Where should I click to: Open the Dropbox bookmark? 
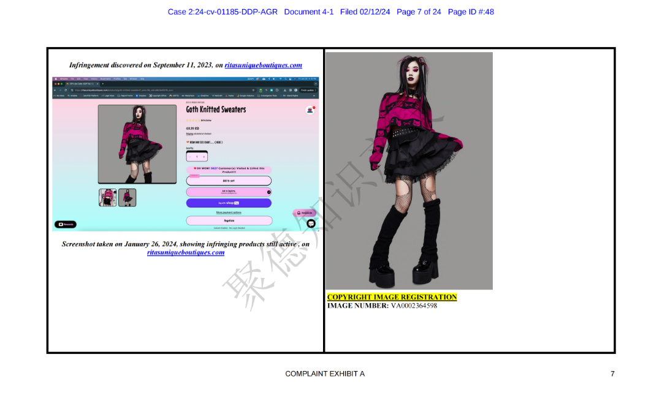pos(141,96)
